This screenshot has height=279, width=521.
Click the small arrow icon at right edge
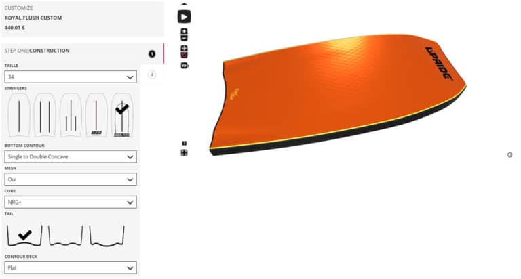[x=509, y=155]
